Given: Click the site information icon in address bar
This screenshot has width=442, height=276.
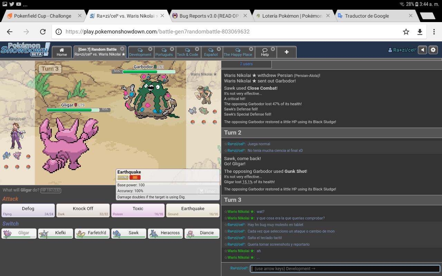Looking at the screenshot, I should click(x=59, y=32).
